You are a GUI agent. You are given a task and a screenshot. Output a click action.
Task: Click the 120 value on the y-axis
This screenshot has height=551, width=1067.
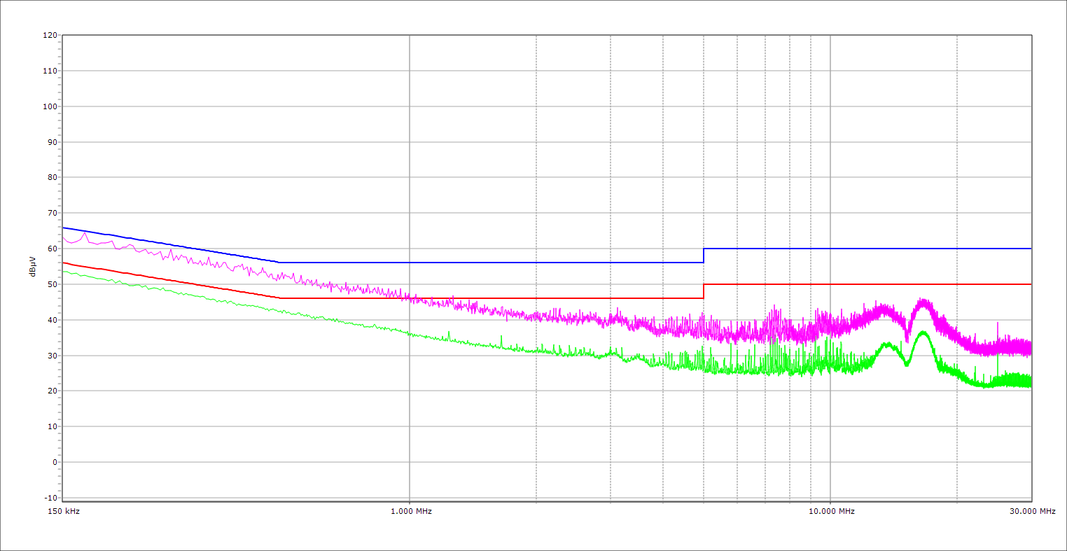point(49,35)
